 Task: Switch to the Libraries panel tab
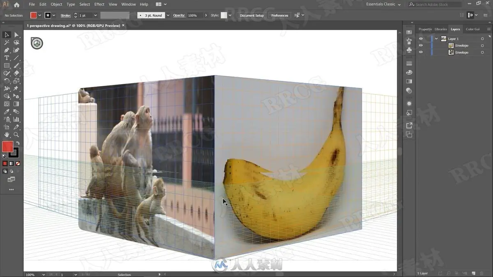click(440, 29)
